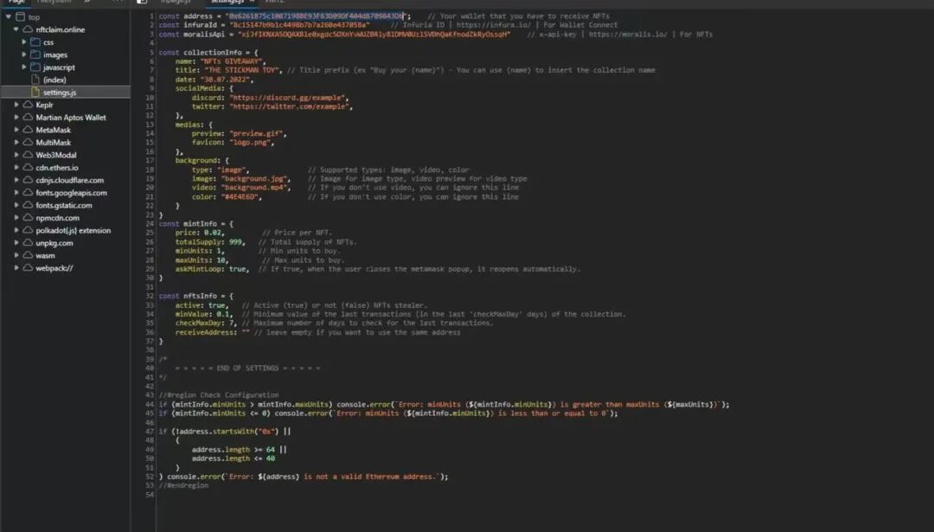Click the MetaMask cloud icon
Image resolution: width=934 pixels, height=532 pixels.
point(28,130)
